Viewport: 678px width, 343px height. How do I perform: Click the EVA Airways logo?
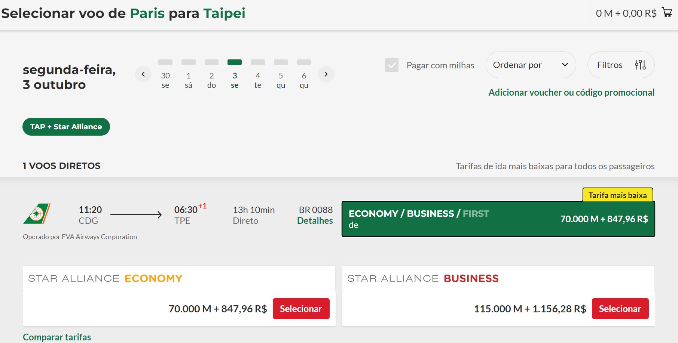(37, 214)
